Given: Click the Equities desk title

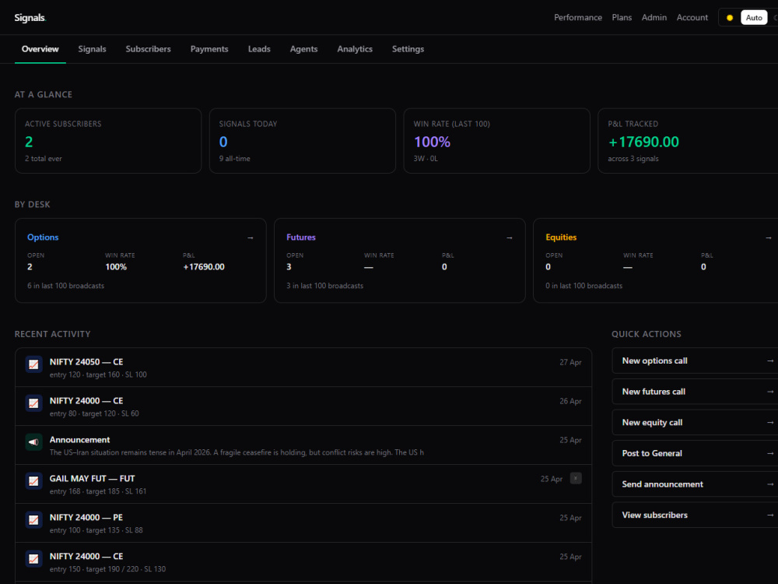Looking at the screenshot, I should 561,237.
